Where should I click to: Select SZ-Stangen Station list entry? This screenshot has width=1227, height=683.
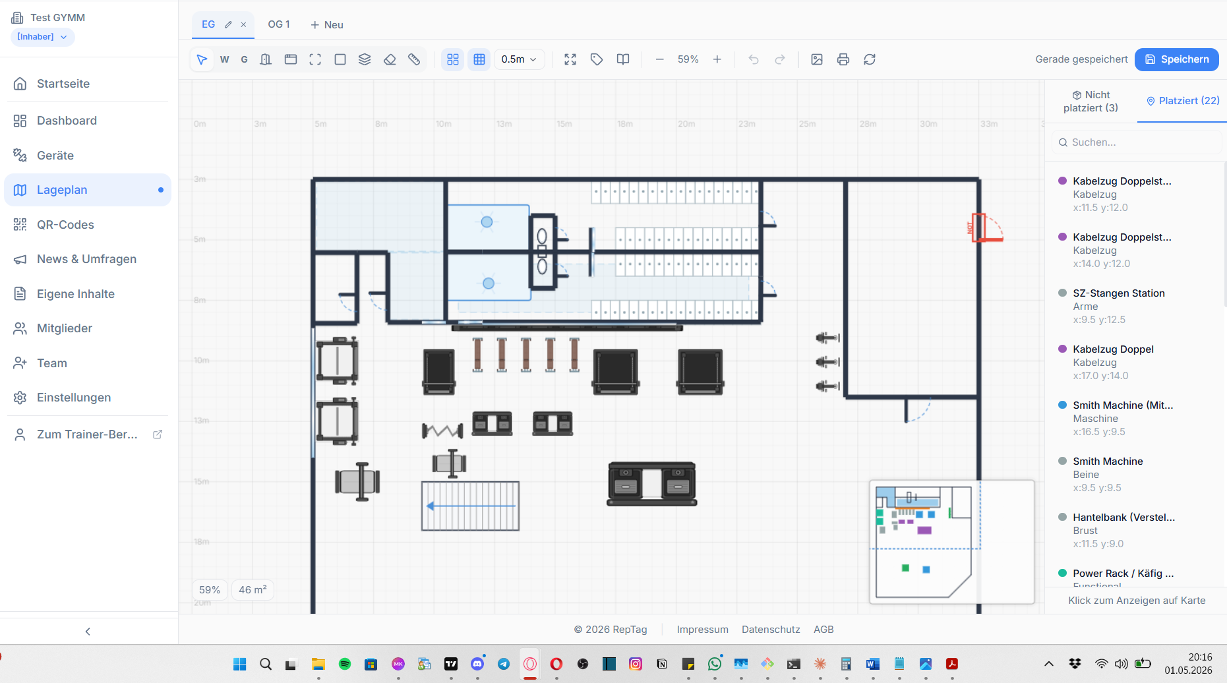(x=1135, y=307)
